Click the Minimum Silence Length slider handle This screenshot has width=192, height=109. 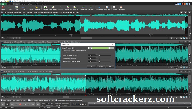pos(99,56)
